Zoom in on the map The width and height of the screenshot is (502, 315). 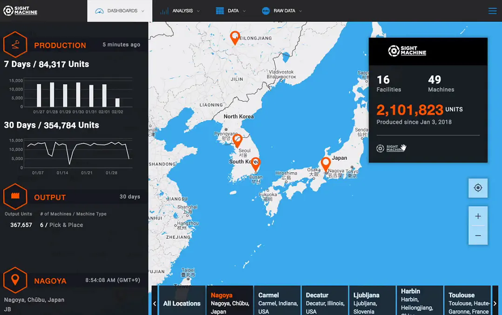tap(478, 216)
